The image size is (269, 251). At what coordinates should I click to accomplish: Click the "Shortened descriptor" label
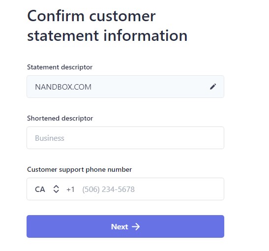[x=60, y=118]
